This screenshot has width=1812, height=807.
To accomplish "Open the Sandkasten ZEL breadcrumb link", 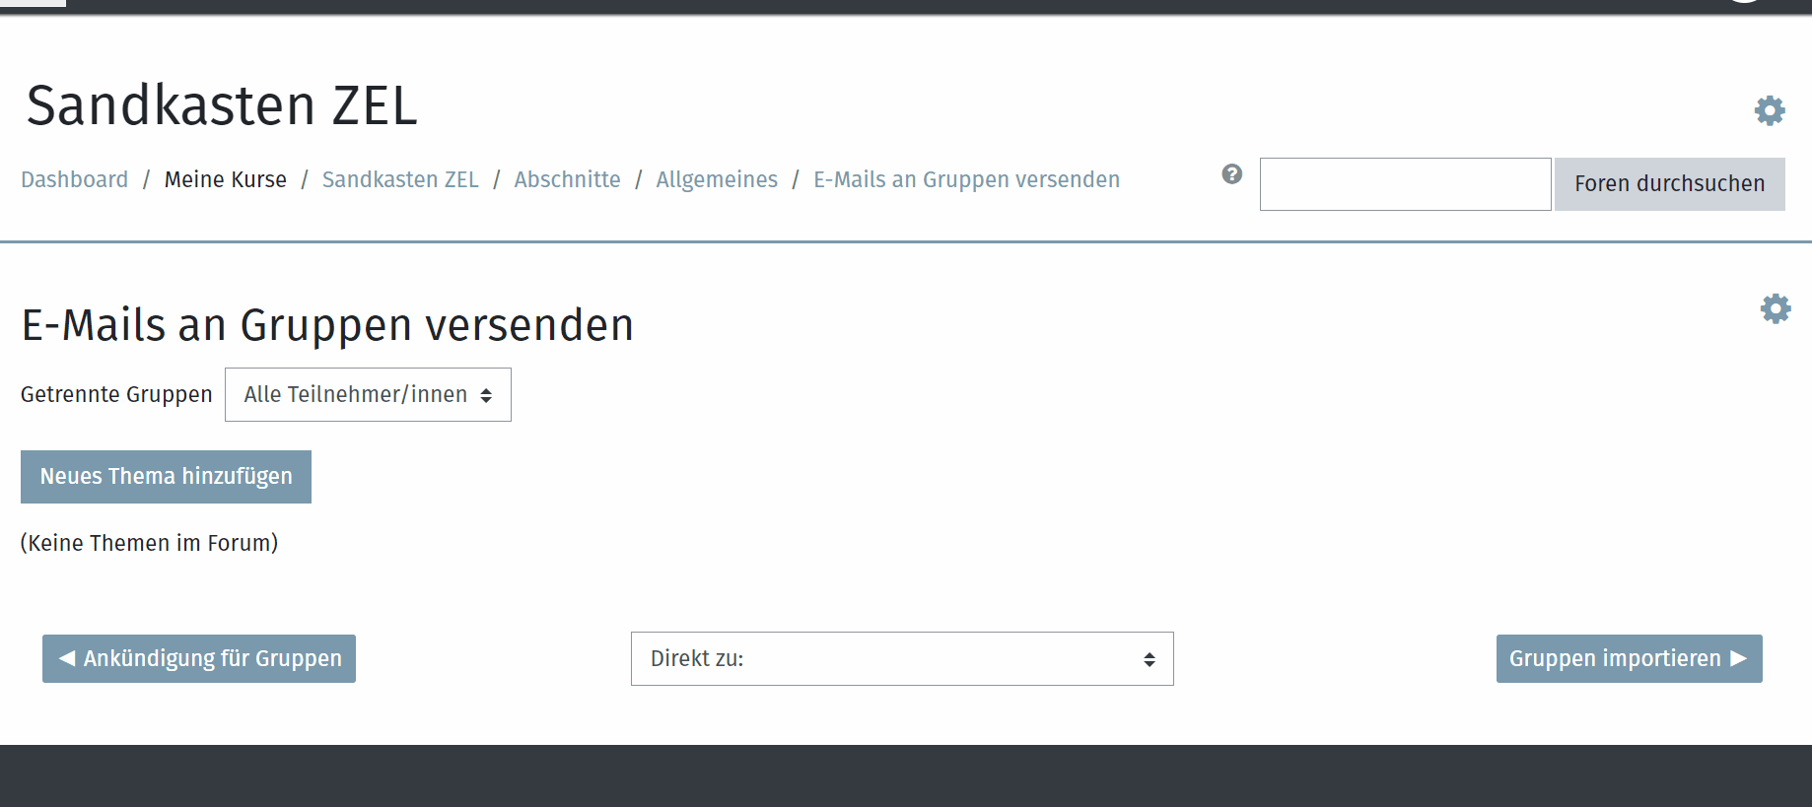I will (400, 179).
